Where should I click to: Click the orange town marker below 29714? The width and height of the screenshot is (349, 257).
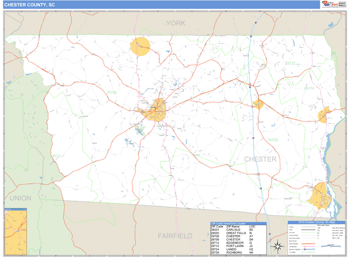[x=324, y=115]
